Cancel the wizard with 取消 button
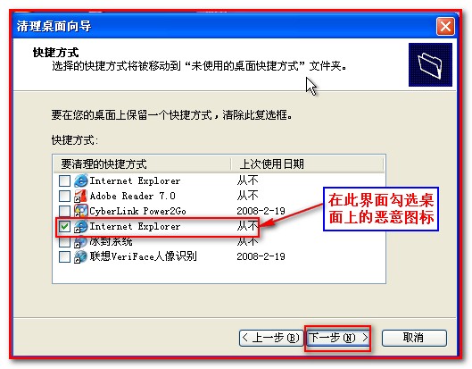Viewport: 472px width, 369px height. coord(414,338)
